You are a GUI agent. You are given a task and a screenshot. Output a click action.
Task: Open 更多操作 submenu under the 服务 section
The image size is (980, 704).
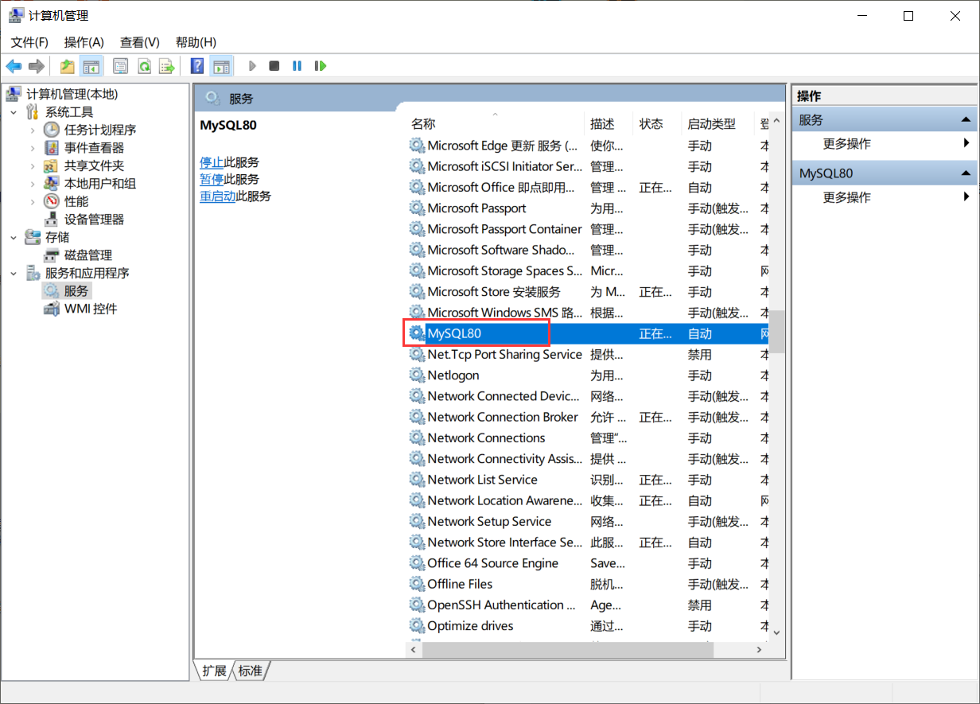[x=885, y=144]
